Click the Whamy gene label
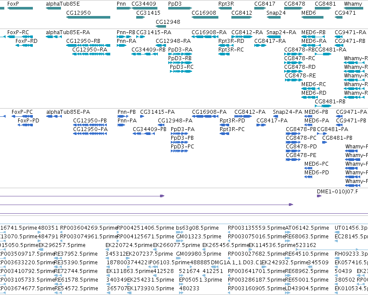The width and height of the screenshot is (368, 295). point(353,4)
